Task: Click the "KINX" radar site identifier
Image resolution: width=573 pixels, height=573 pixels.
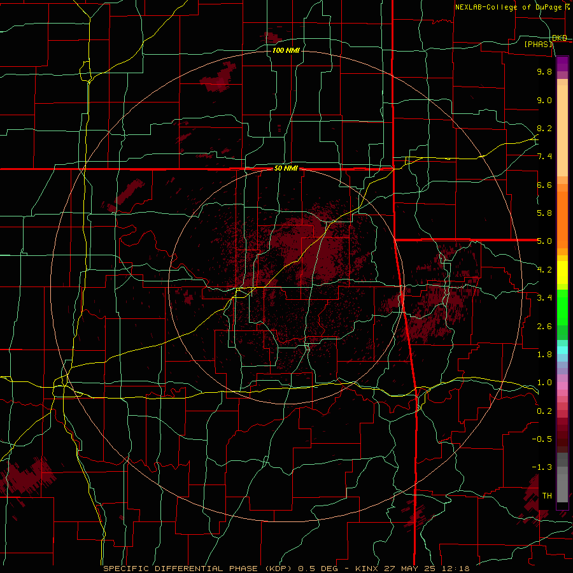Action: click(x=367, y=569)
